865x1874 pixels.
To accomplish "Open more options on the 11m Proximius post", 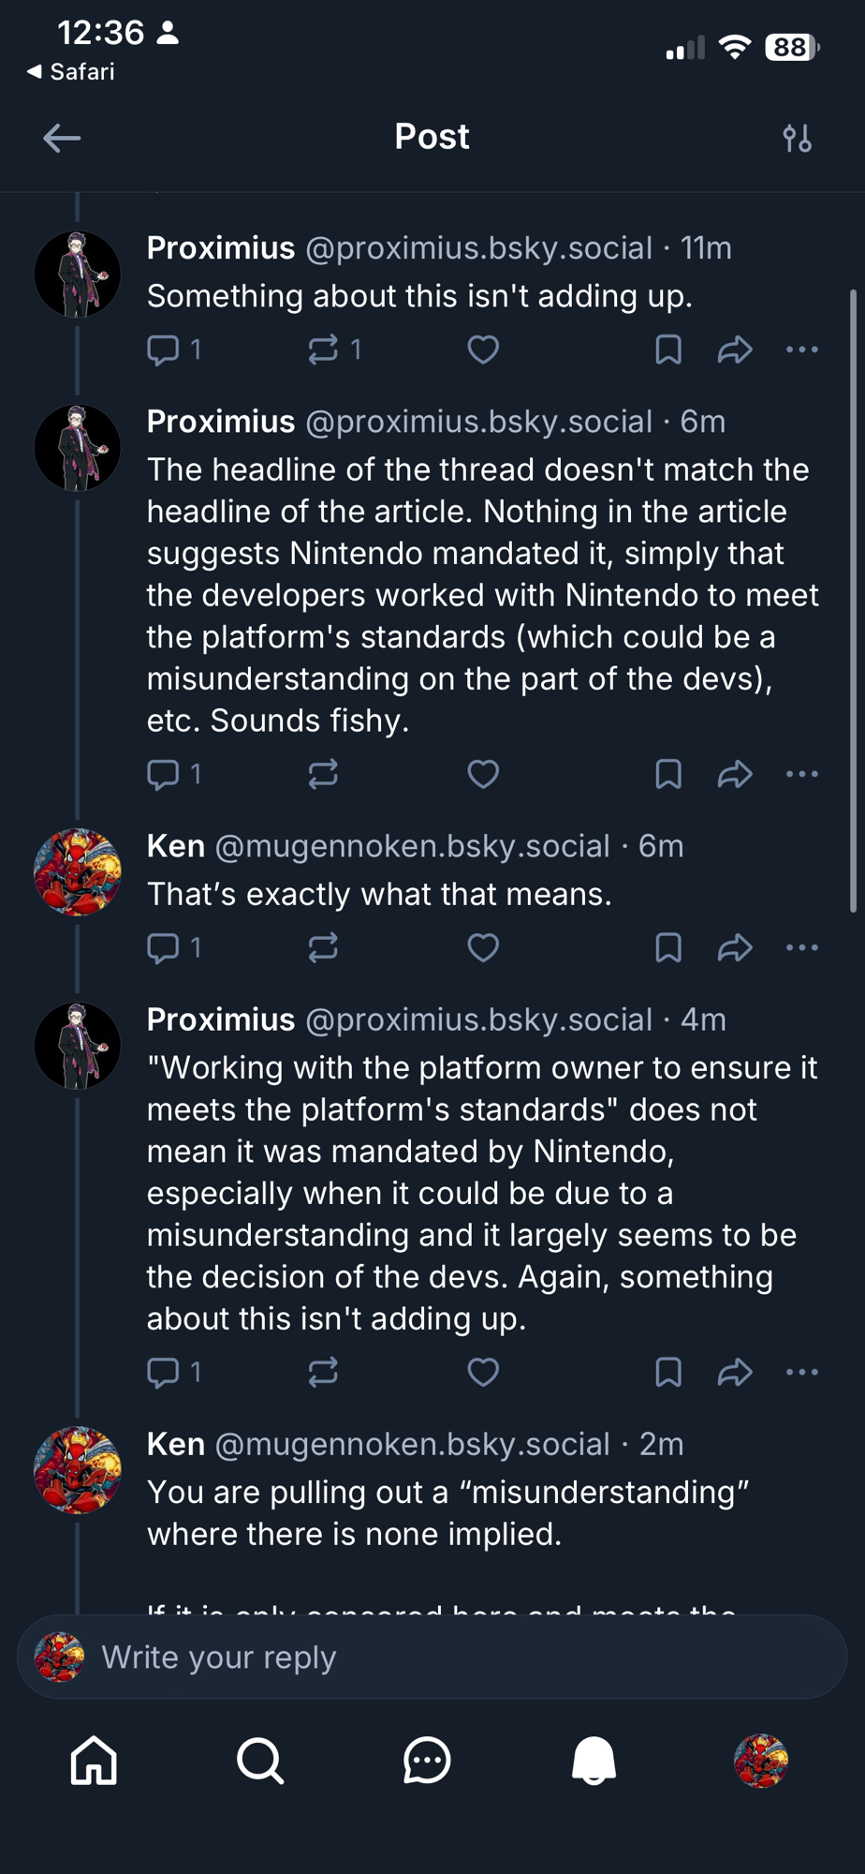I will click(802, 350).
